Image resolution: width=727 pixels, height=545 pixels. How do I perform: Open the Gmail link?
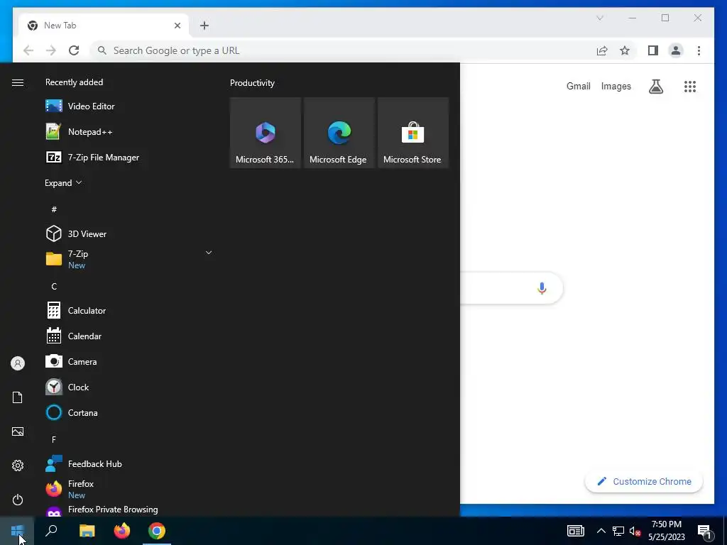578,86
